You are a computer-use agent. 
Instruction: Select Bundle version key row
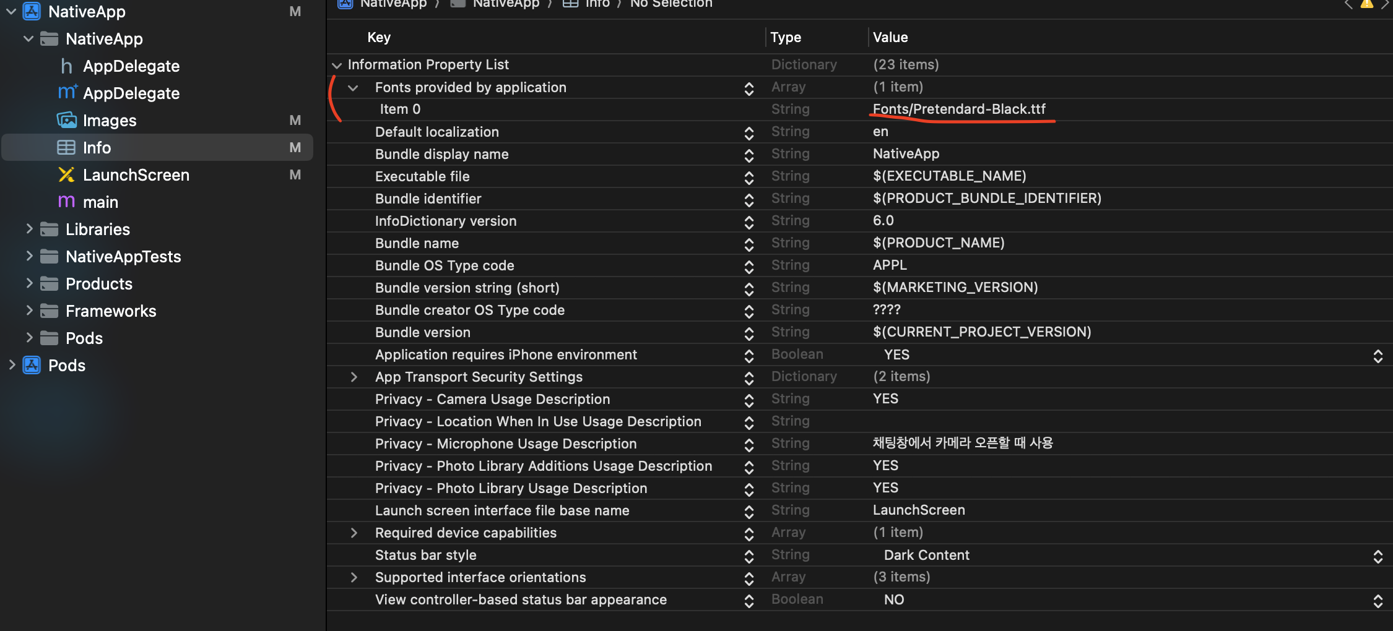pyautogui.click(x=423, y=332)
